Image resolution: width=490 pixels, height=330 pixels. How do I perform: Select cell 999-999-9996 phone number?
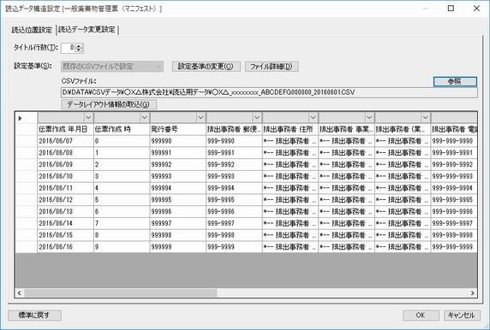pos(454,211)
